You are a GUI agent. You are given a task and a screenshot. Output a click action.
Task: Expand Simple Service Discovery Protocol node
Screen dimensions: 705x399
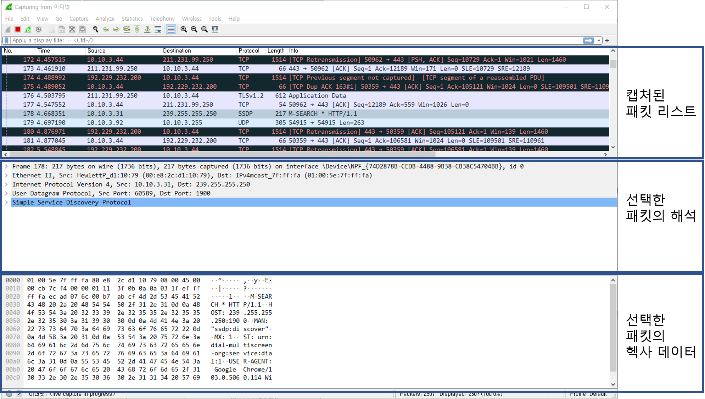[6, 203]
